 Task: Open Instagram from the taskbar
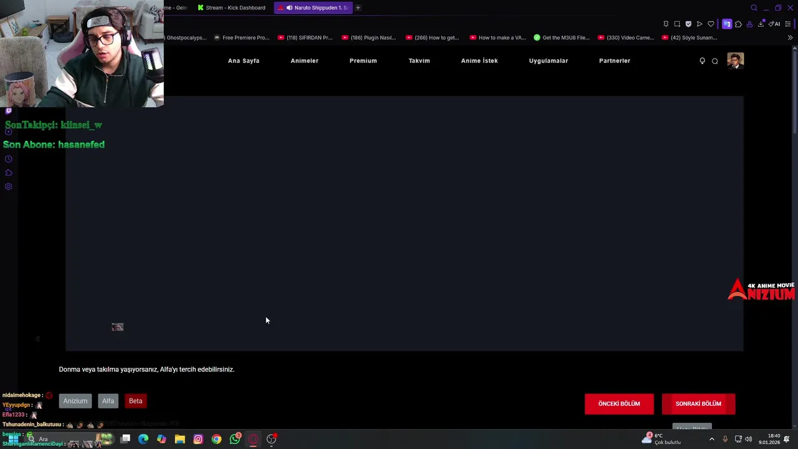[198, 439]
